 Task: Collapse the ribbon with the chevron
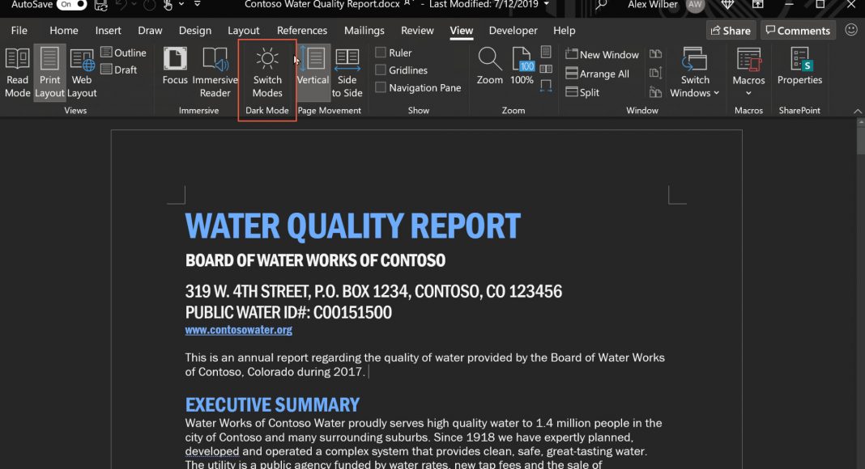(857, 112)
